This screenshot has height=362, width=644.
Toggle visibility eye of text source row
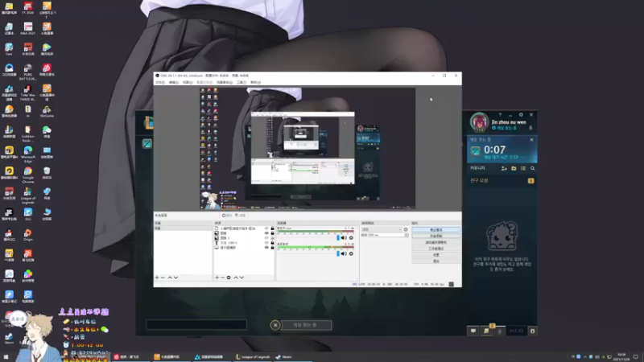(266, 243)
